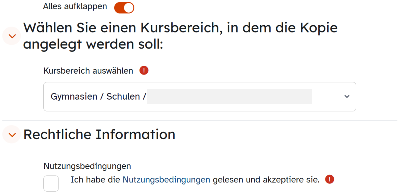Image resolution: width=400 pixels, height=193 pixels.
Task: Click the Alles aufklappen label text
Action: (x=75, y=6)
